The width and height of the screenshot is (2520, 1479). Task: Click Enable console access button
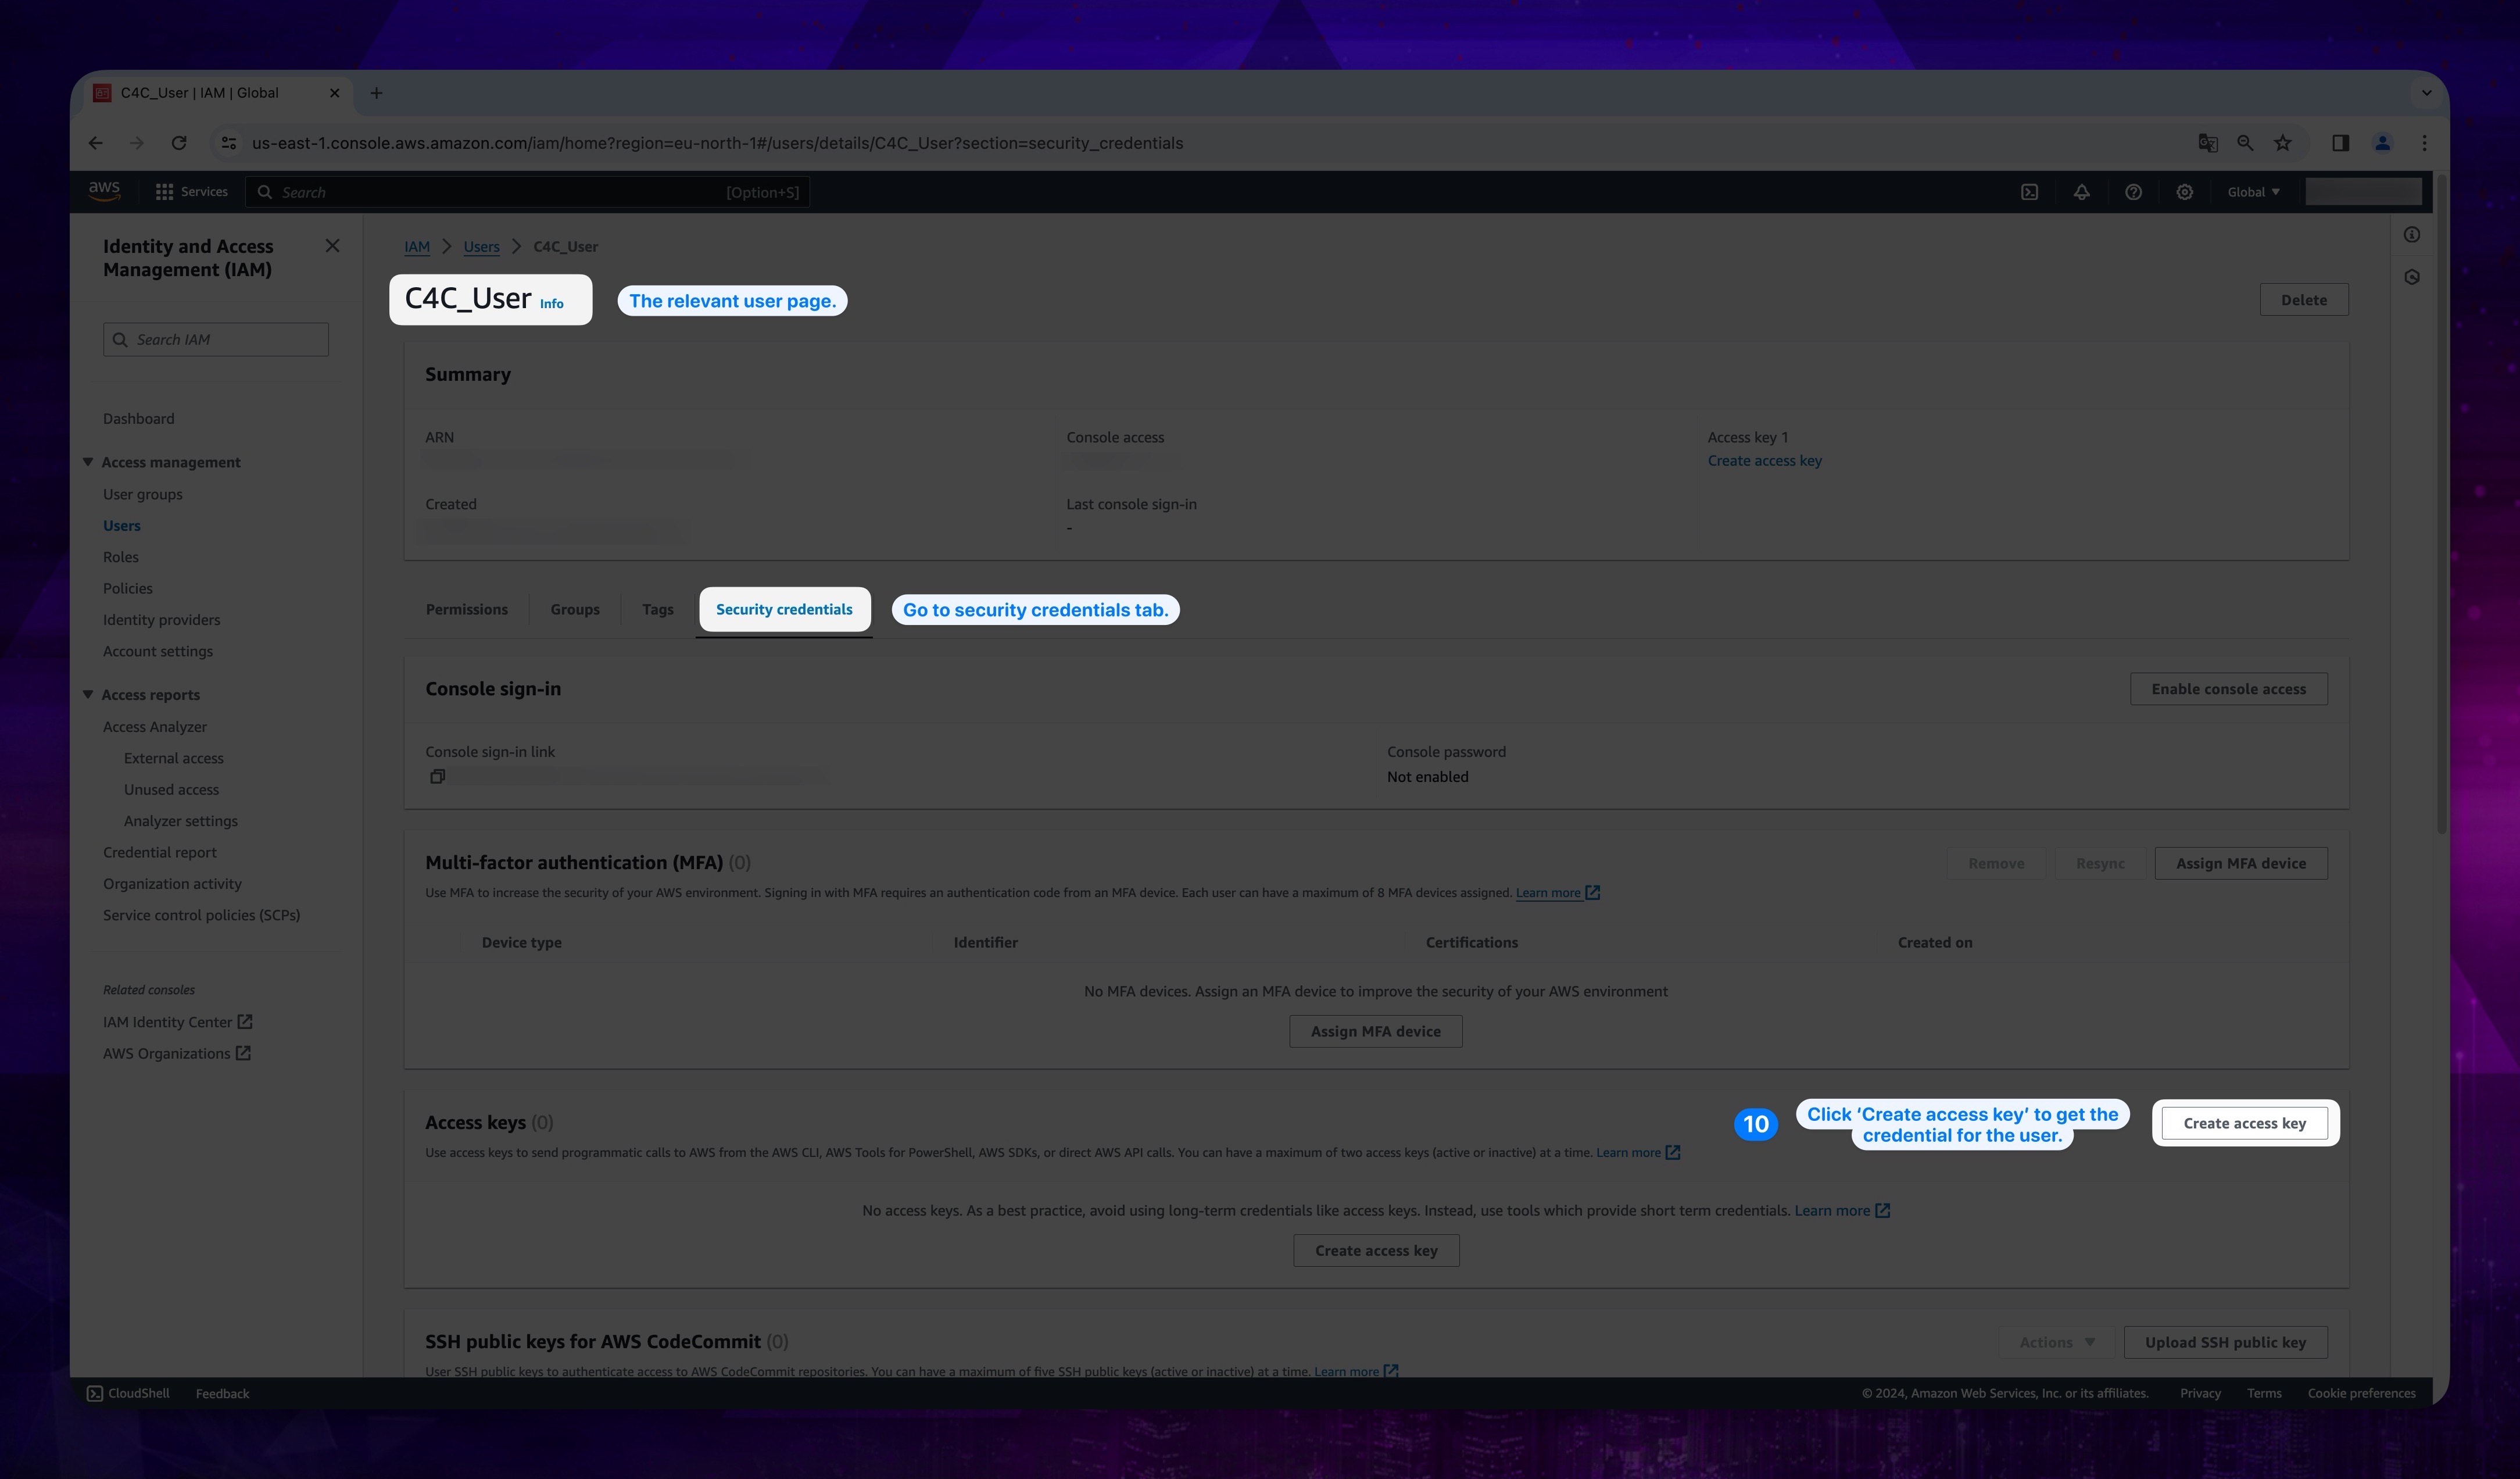(2229, 689)
